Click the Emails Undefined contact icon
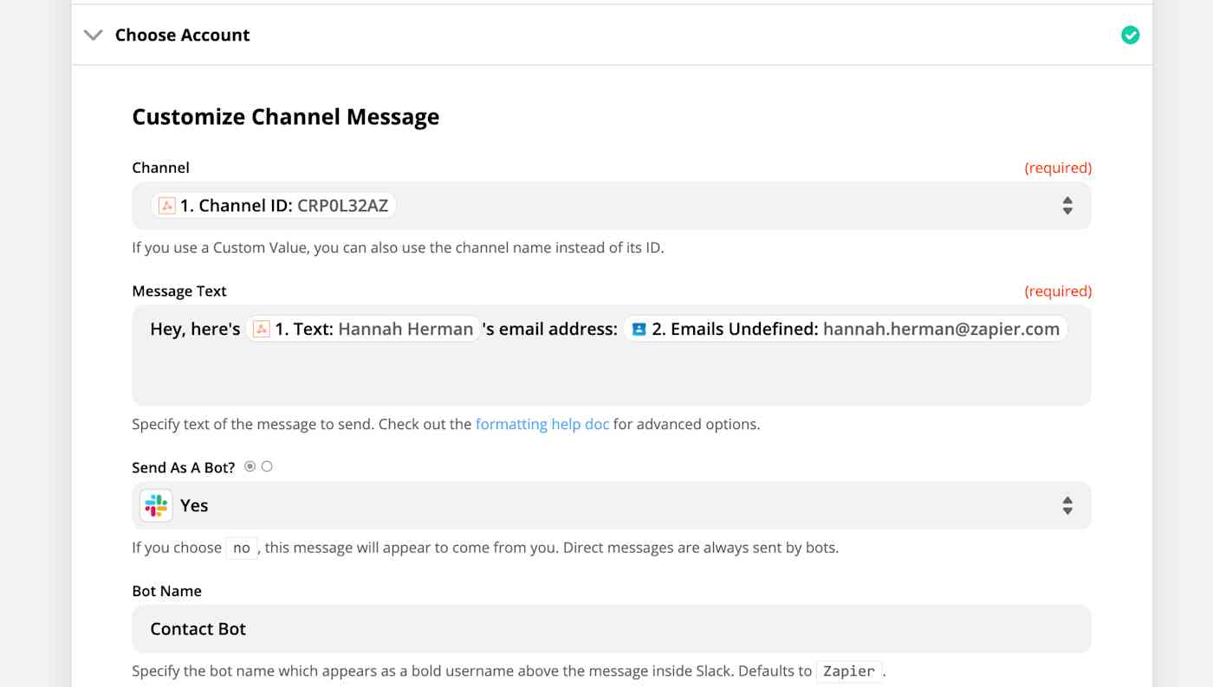This screenshot has height=687, width=1213. (x=639, y=330)
